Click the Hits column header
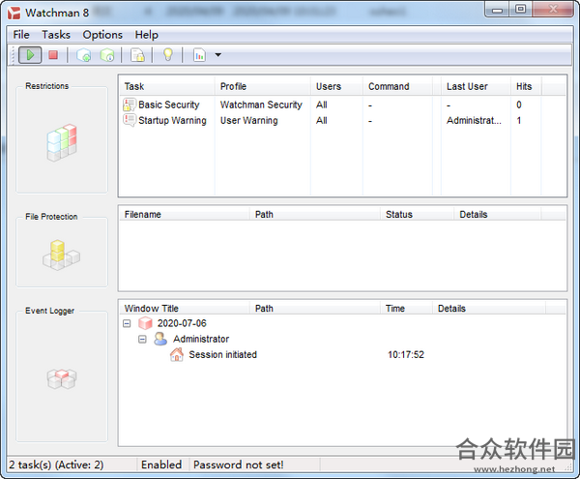This screenshot has height=479, width=580. [526, 86]
